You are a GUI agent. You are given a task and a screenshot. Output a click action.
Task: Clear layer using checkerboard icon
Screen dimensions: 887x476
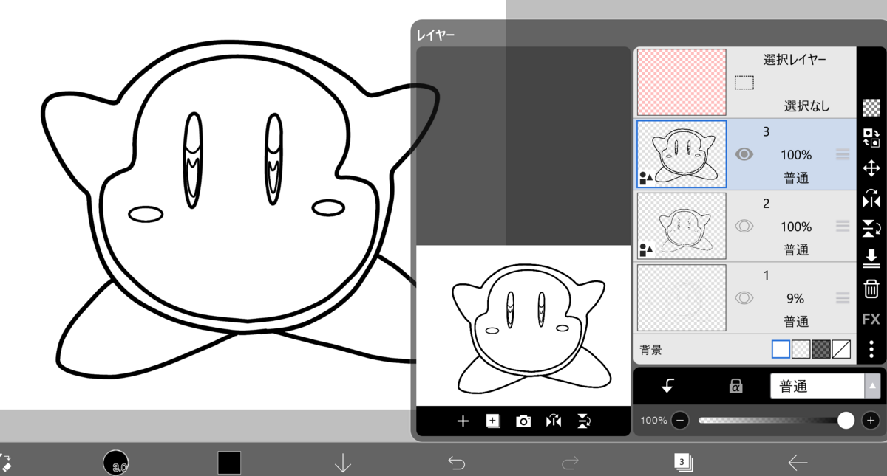(871, 107)
